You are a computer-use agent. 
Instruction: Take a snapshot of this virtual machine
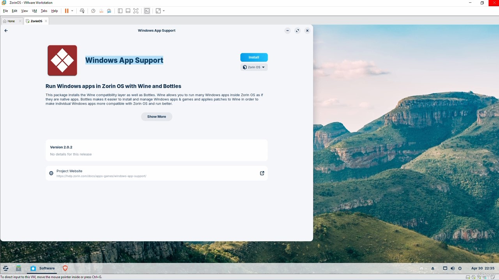coord(93,11)
